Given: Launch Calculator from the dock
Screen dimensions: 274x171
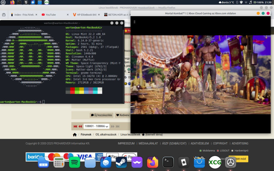Looking at the screenshot, I should [x=59, y=162].
